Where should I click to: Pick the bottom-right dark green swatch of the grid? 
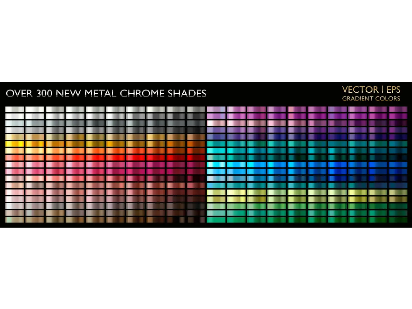(398, 220)
